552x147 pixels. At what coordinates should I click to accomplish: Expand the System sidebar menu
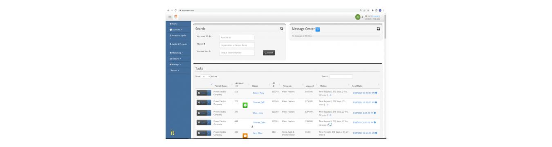pos(174,70)
